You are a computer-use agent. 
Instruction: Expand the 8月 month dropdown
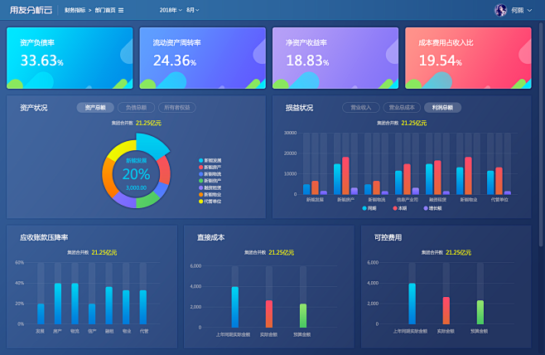pyautogui.click(x=192, y=10)
